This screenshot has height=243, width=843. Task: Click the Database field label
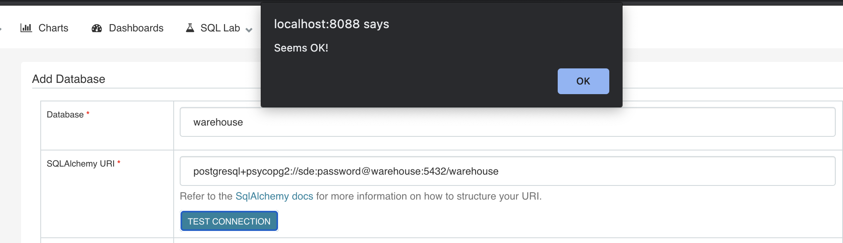pyautogui.click(x=65, y=115)
